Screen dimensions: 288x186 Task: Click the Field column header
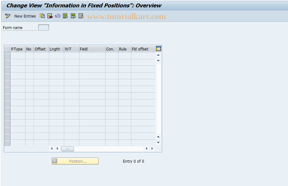[x=92, y=49]
